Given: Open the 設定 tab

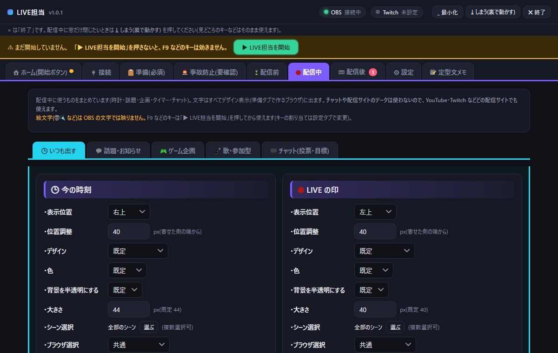Looking at the screenshot, I should [404, 72].
